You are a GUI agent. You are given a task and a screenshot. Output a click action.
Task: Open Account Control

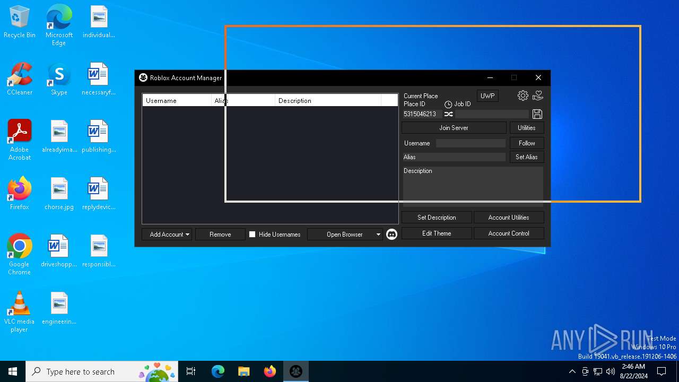(509, 233)
